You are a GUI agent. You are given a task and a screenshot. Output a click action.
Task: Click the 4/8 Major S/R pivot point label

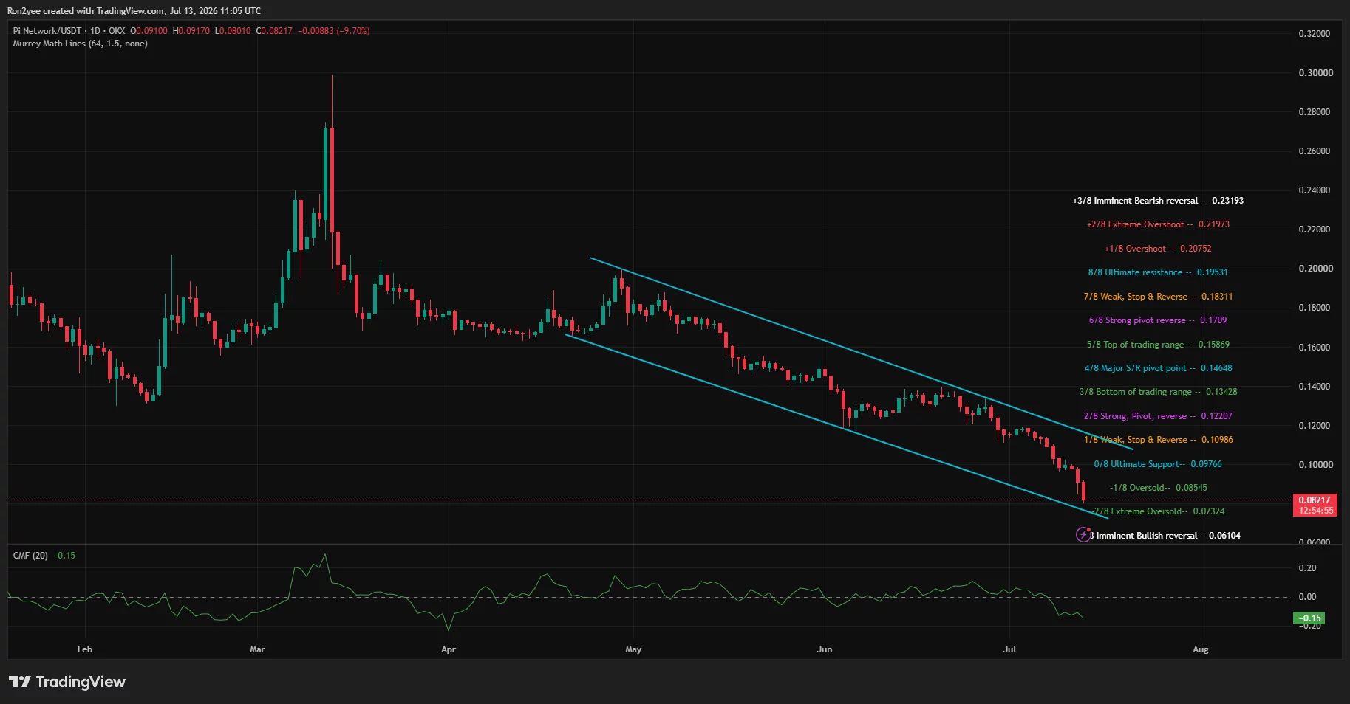[1158, 368]
